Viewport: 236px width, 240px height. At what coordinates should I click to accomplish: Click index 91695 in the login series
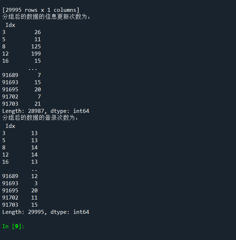[10, 191]
